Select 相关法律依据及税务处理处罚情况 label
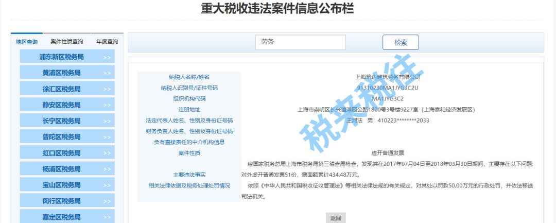This screenshot has width=556, height=223. pyautogui.click(x=189, y=186)
